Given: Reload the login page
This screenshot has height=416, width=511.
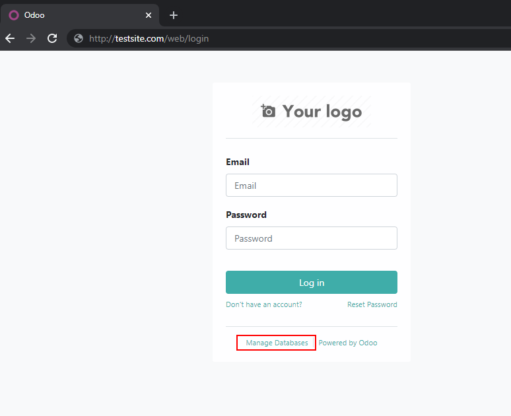Looking at the screenshot, I should [x=52, y=38].
